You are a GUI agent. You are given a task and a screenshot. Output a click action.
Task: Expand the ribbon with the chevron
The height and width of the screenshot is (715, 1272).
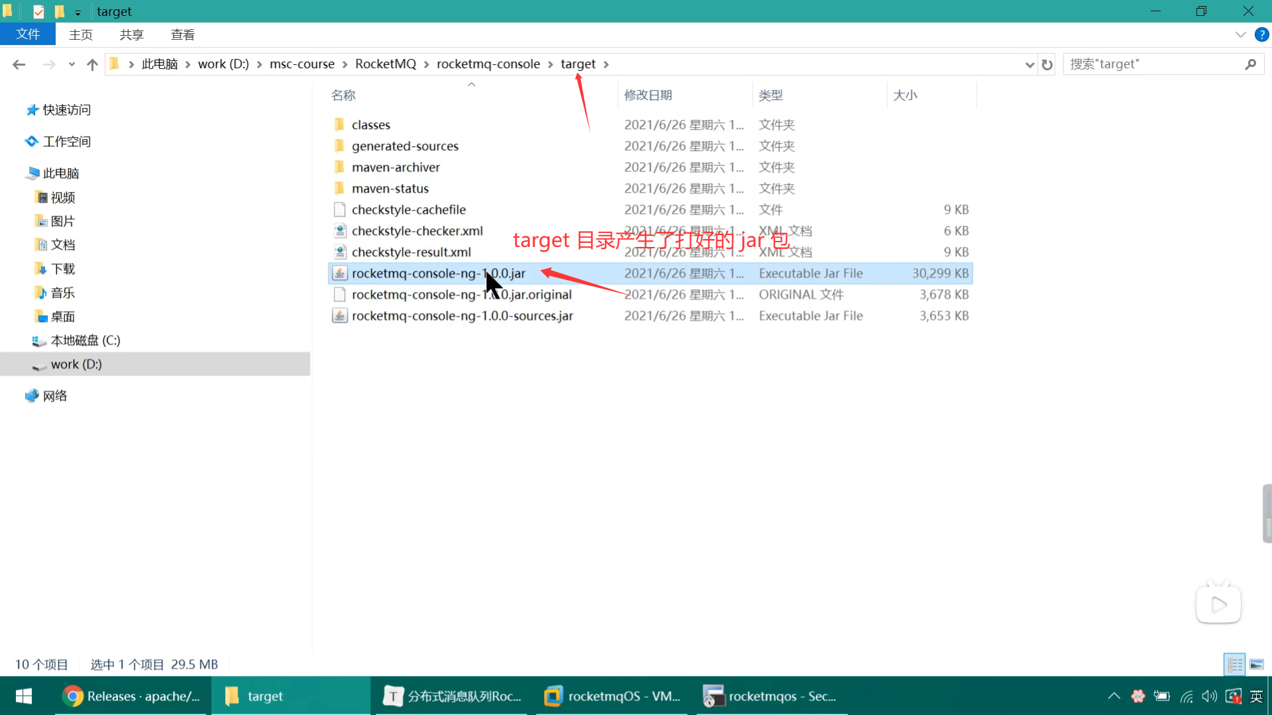tap(1240, 34)
